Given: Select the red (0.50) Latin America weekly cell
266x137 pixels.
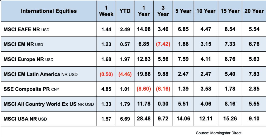Looking at the screenshot, I should 106,74.
